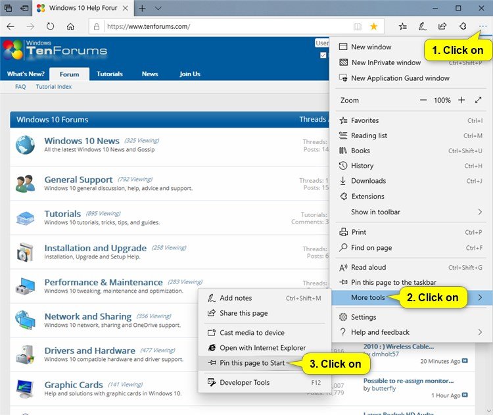Open the What's New? nav tab
This screenshot has width=493, height=415.
click(26, 74)
